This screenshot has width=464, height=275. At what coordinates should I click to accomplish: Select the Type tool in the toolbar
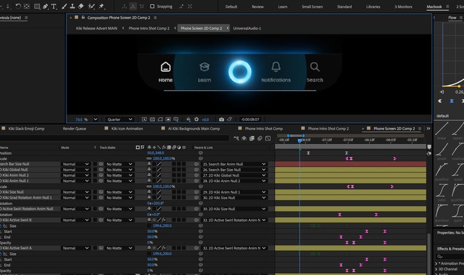54,7
